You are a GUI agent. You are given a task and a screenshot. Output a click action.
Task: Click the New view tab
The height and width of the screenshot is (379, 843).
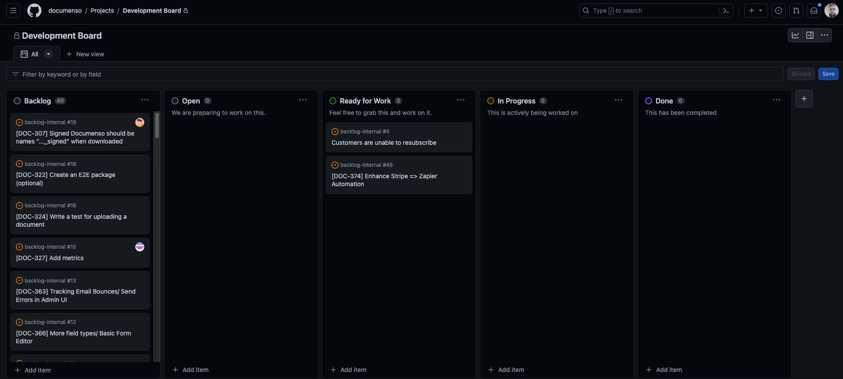(x=85, y=54)
